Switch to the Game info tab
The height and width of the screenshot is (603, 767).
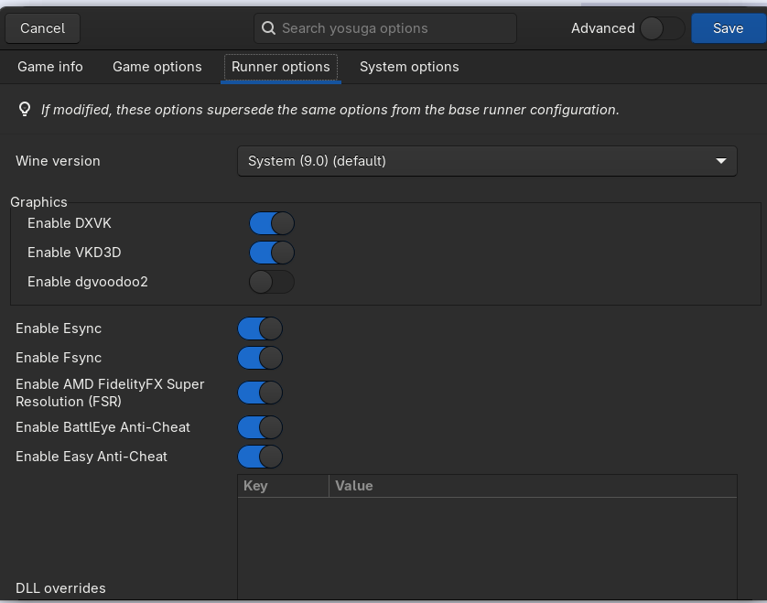click(x=50, y=67)
